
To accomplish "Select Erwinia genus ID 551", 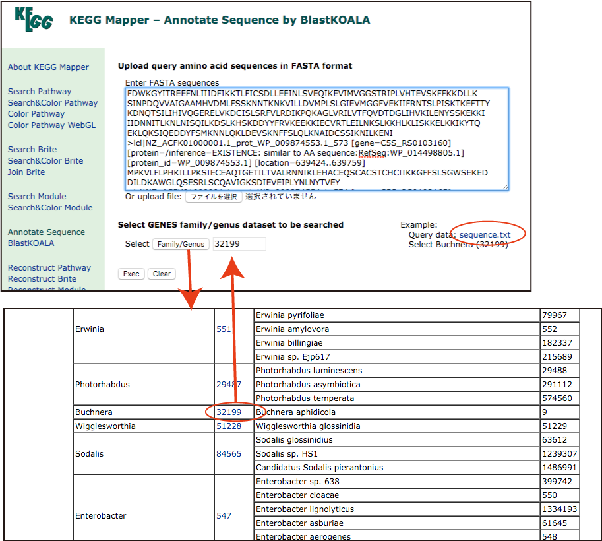I will click(x=224, y=329).
